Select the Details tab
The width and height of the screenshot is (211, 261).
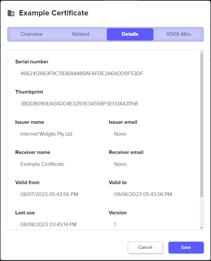click(x=130, y=34)
